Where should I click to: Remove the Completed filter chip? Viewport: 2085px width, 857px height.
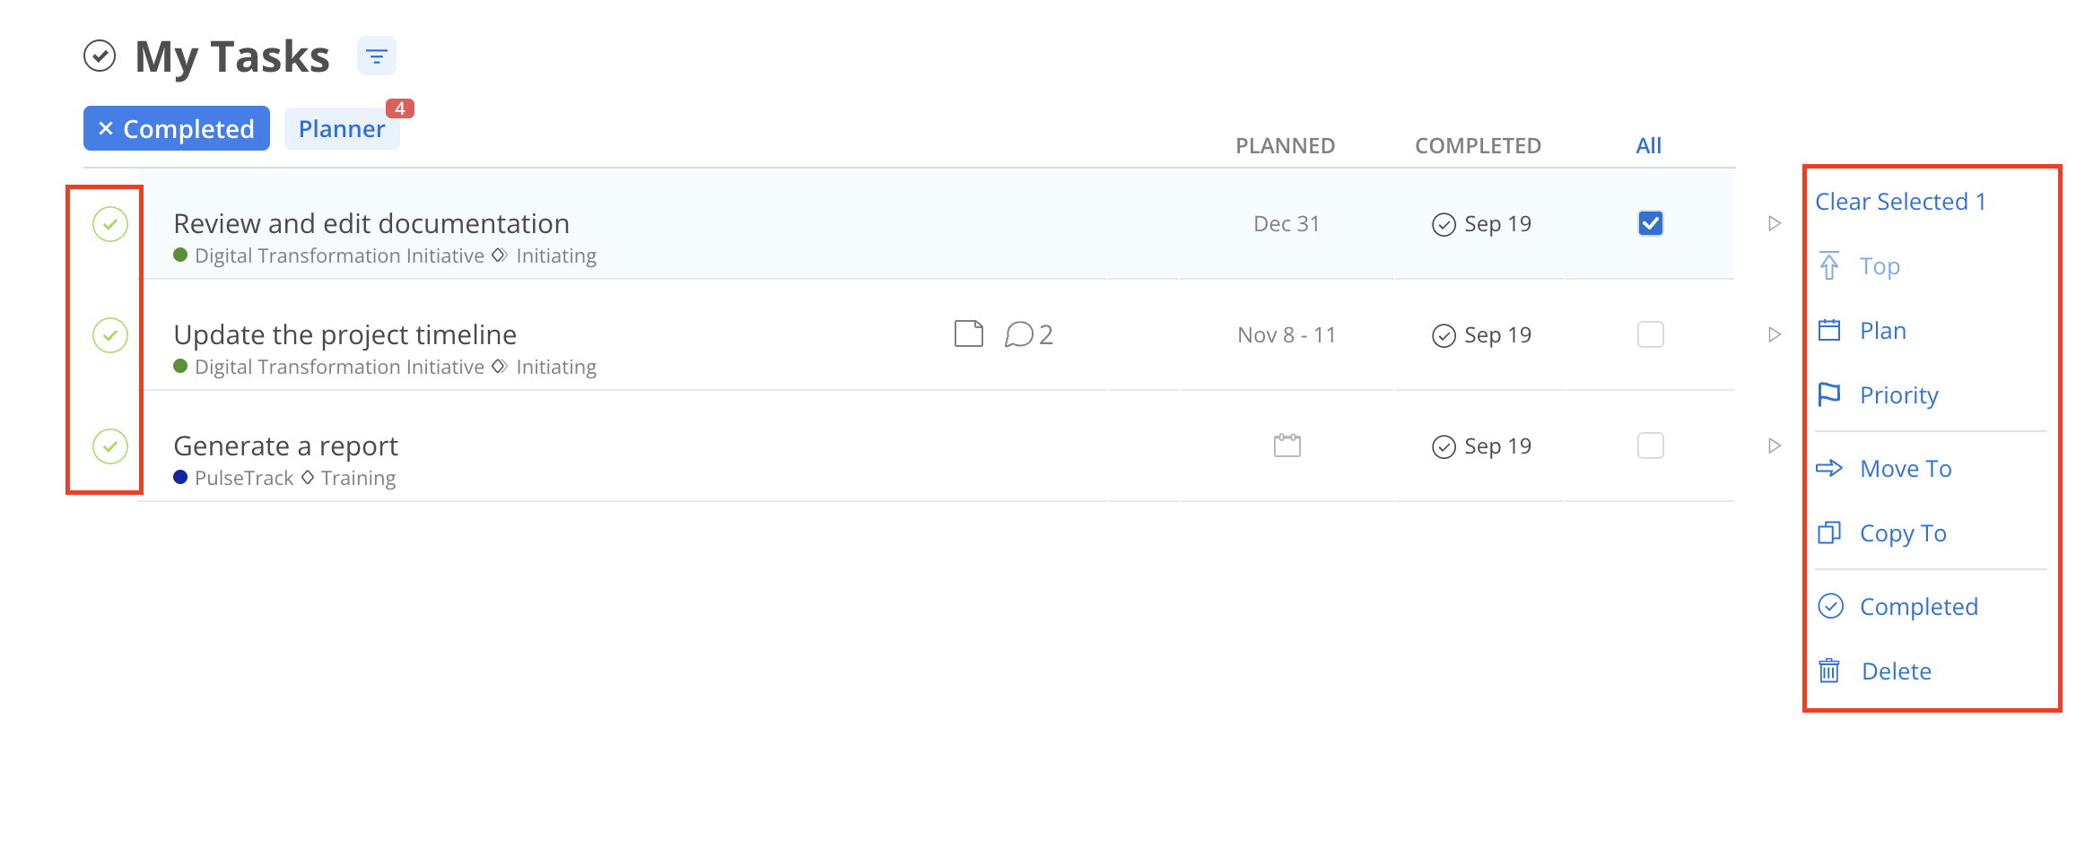click(106, 129)
